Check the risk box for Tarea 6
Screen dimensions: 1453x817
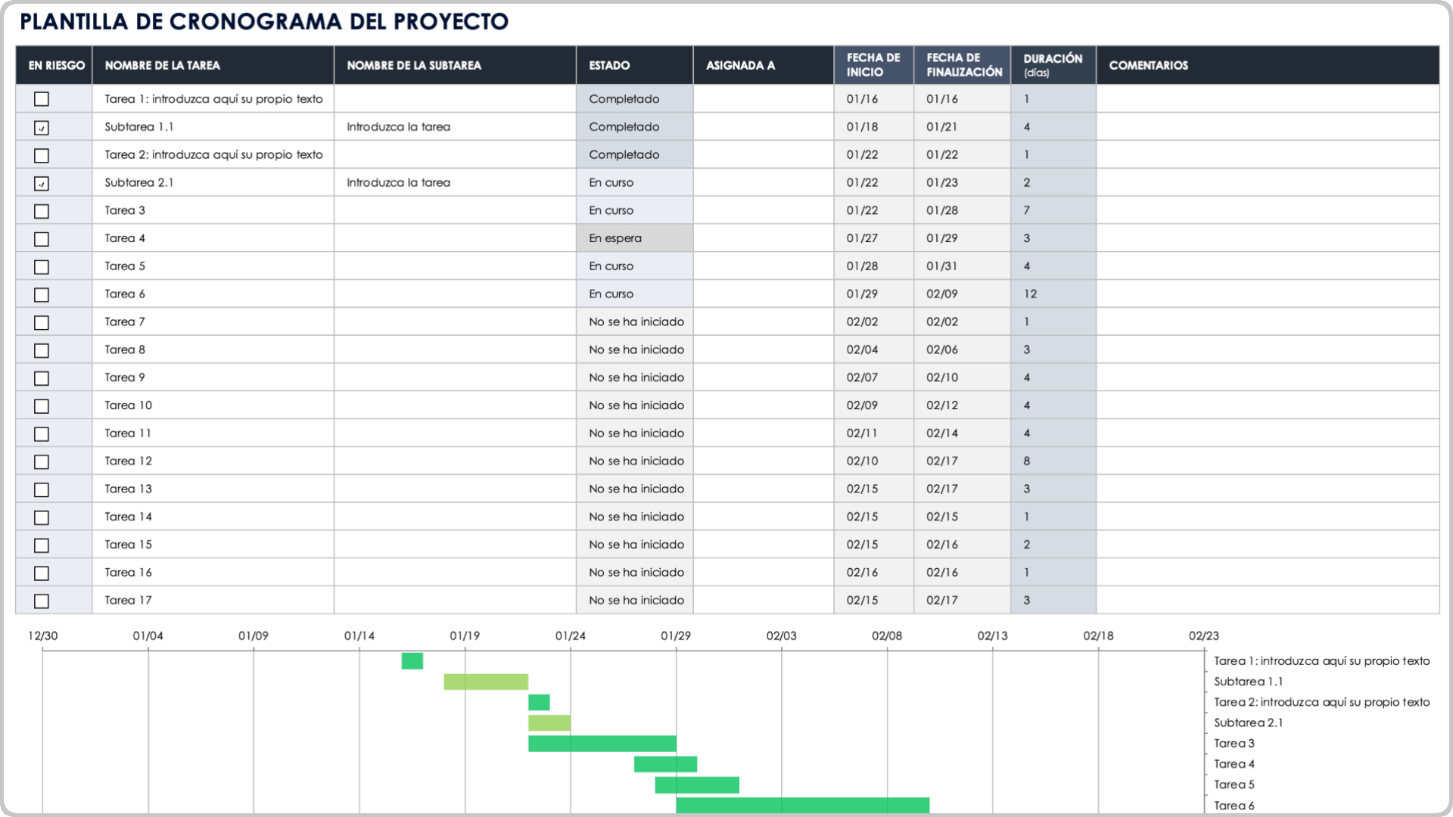click(x=42, y=295)
